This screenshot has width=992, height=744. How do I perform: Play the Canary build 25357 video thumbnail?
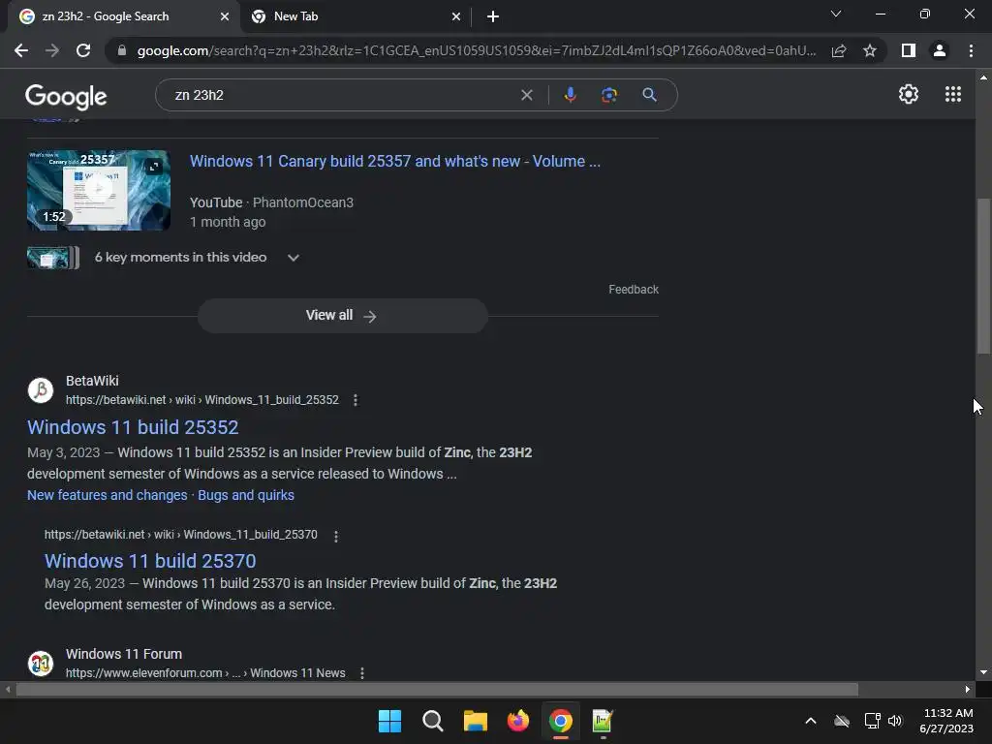[99, 190]
